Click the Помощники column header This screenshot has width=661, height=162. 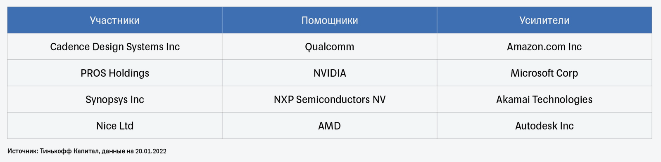(330, 20)
